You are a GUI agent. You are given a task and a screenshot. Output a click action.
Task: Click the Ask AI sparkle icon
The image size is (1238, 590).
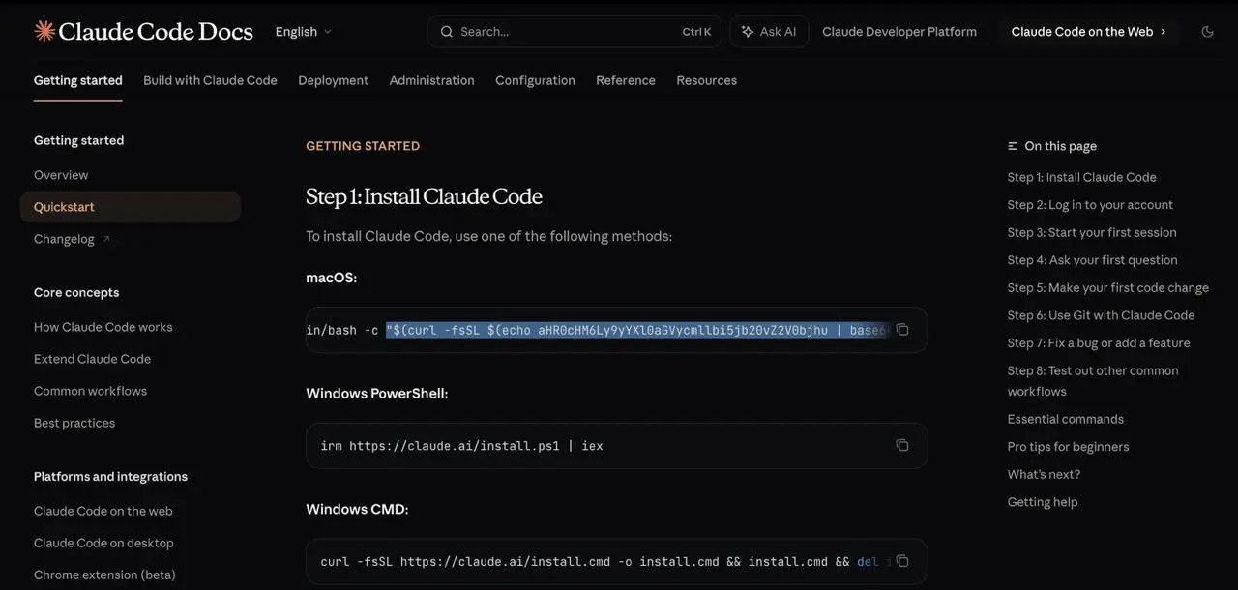[748, 32]
